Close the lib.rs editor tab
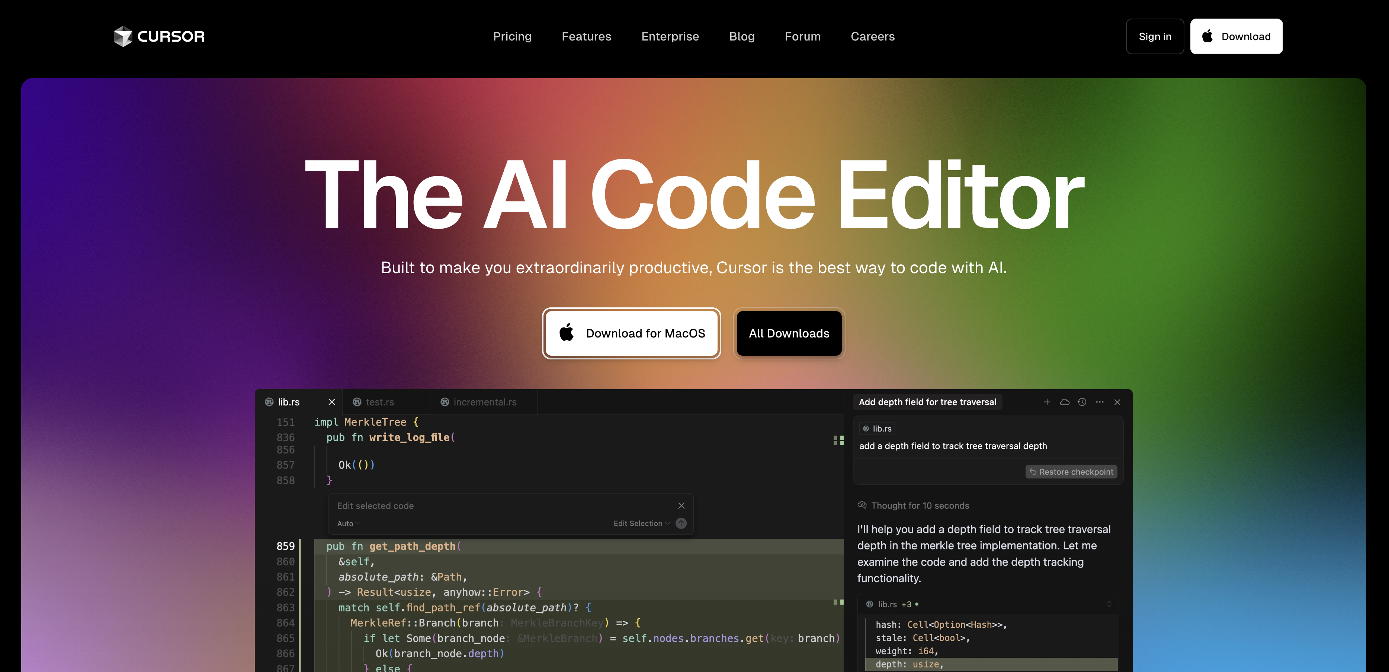1389x672 pixels. click(x=331, y=402)
